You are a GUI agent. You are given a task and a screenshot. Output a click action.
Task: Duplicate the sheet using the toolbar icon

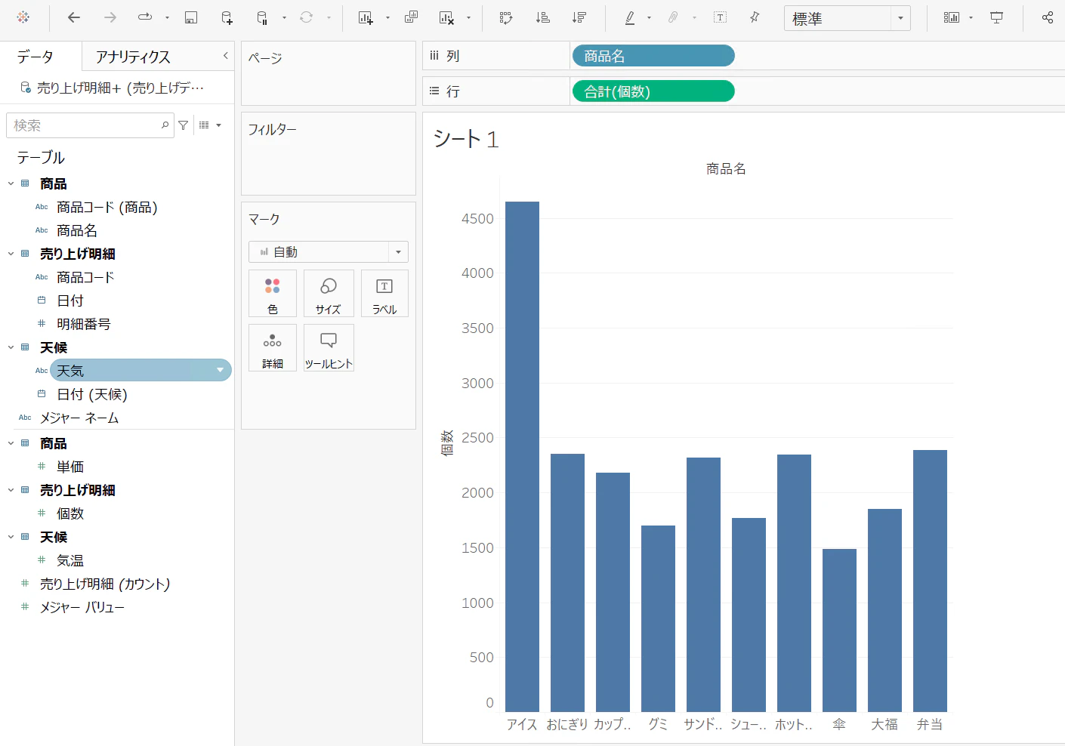tap(411, 17)
